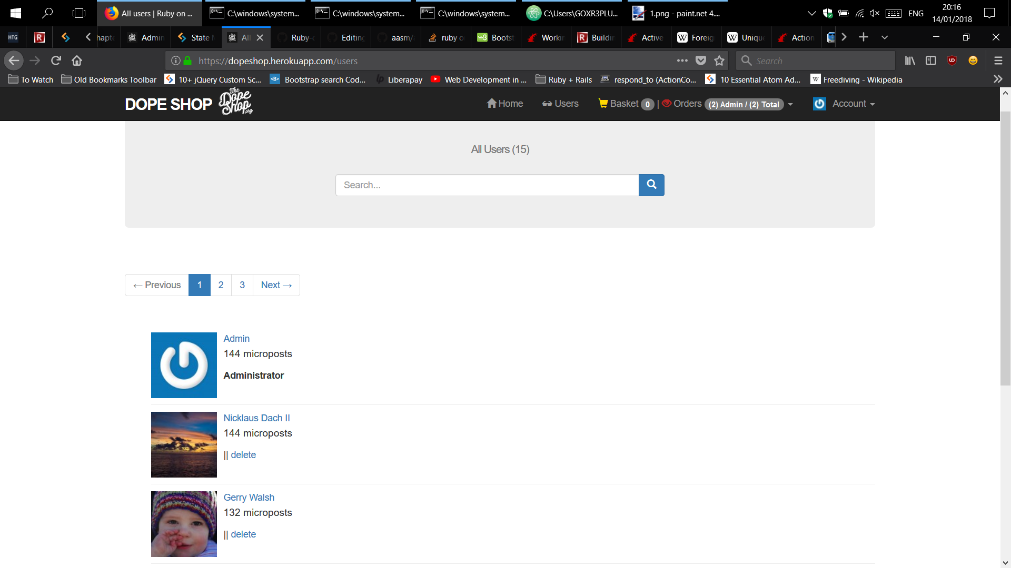Open Nicklaus Dach II avatar thumbnail
This screenshot has width=1011, height=568.
pyautogui.click(x=184, y=444)
